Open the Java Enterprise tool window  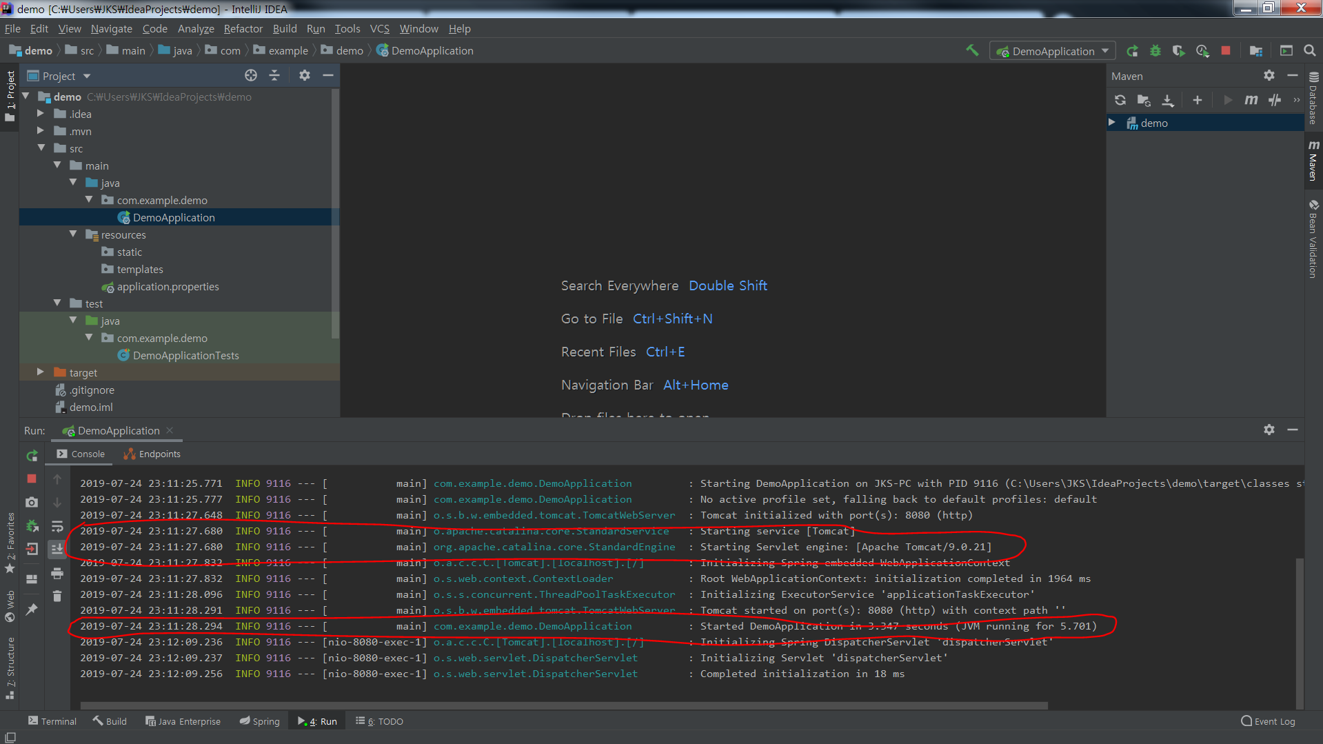coord(183,721)
